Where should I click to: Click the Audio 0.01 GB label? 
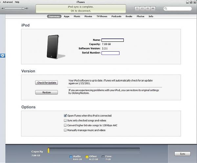77,158
